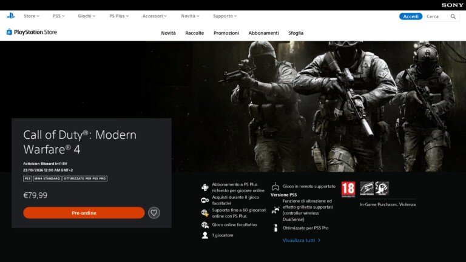Click the in-game purchases PEGI descriptor icon
This screenshot has width=466, height=262.
coord(366,189)
